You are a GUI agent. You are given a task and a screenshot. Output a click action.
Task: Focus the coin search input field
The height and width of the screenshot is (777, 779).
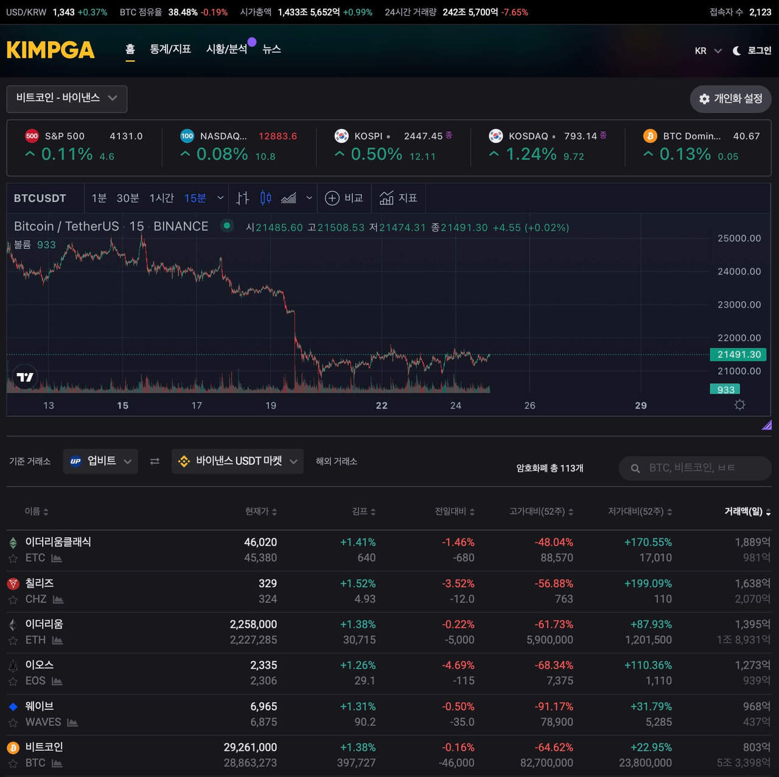pos(695,469)
